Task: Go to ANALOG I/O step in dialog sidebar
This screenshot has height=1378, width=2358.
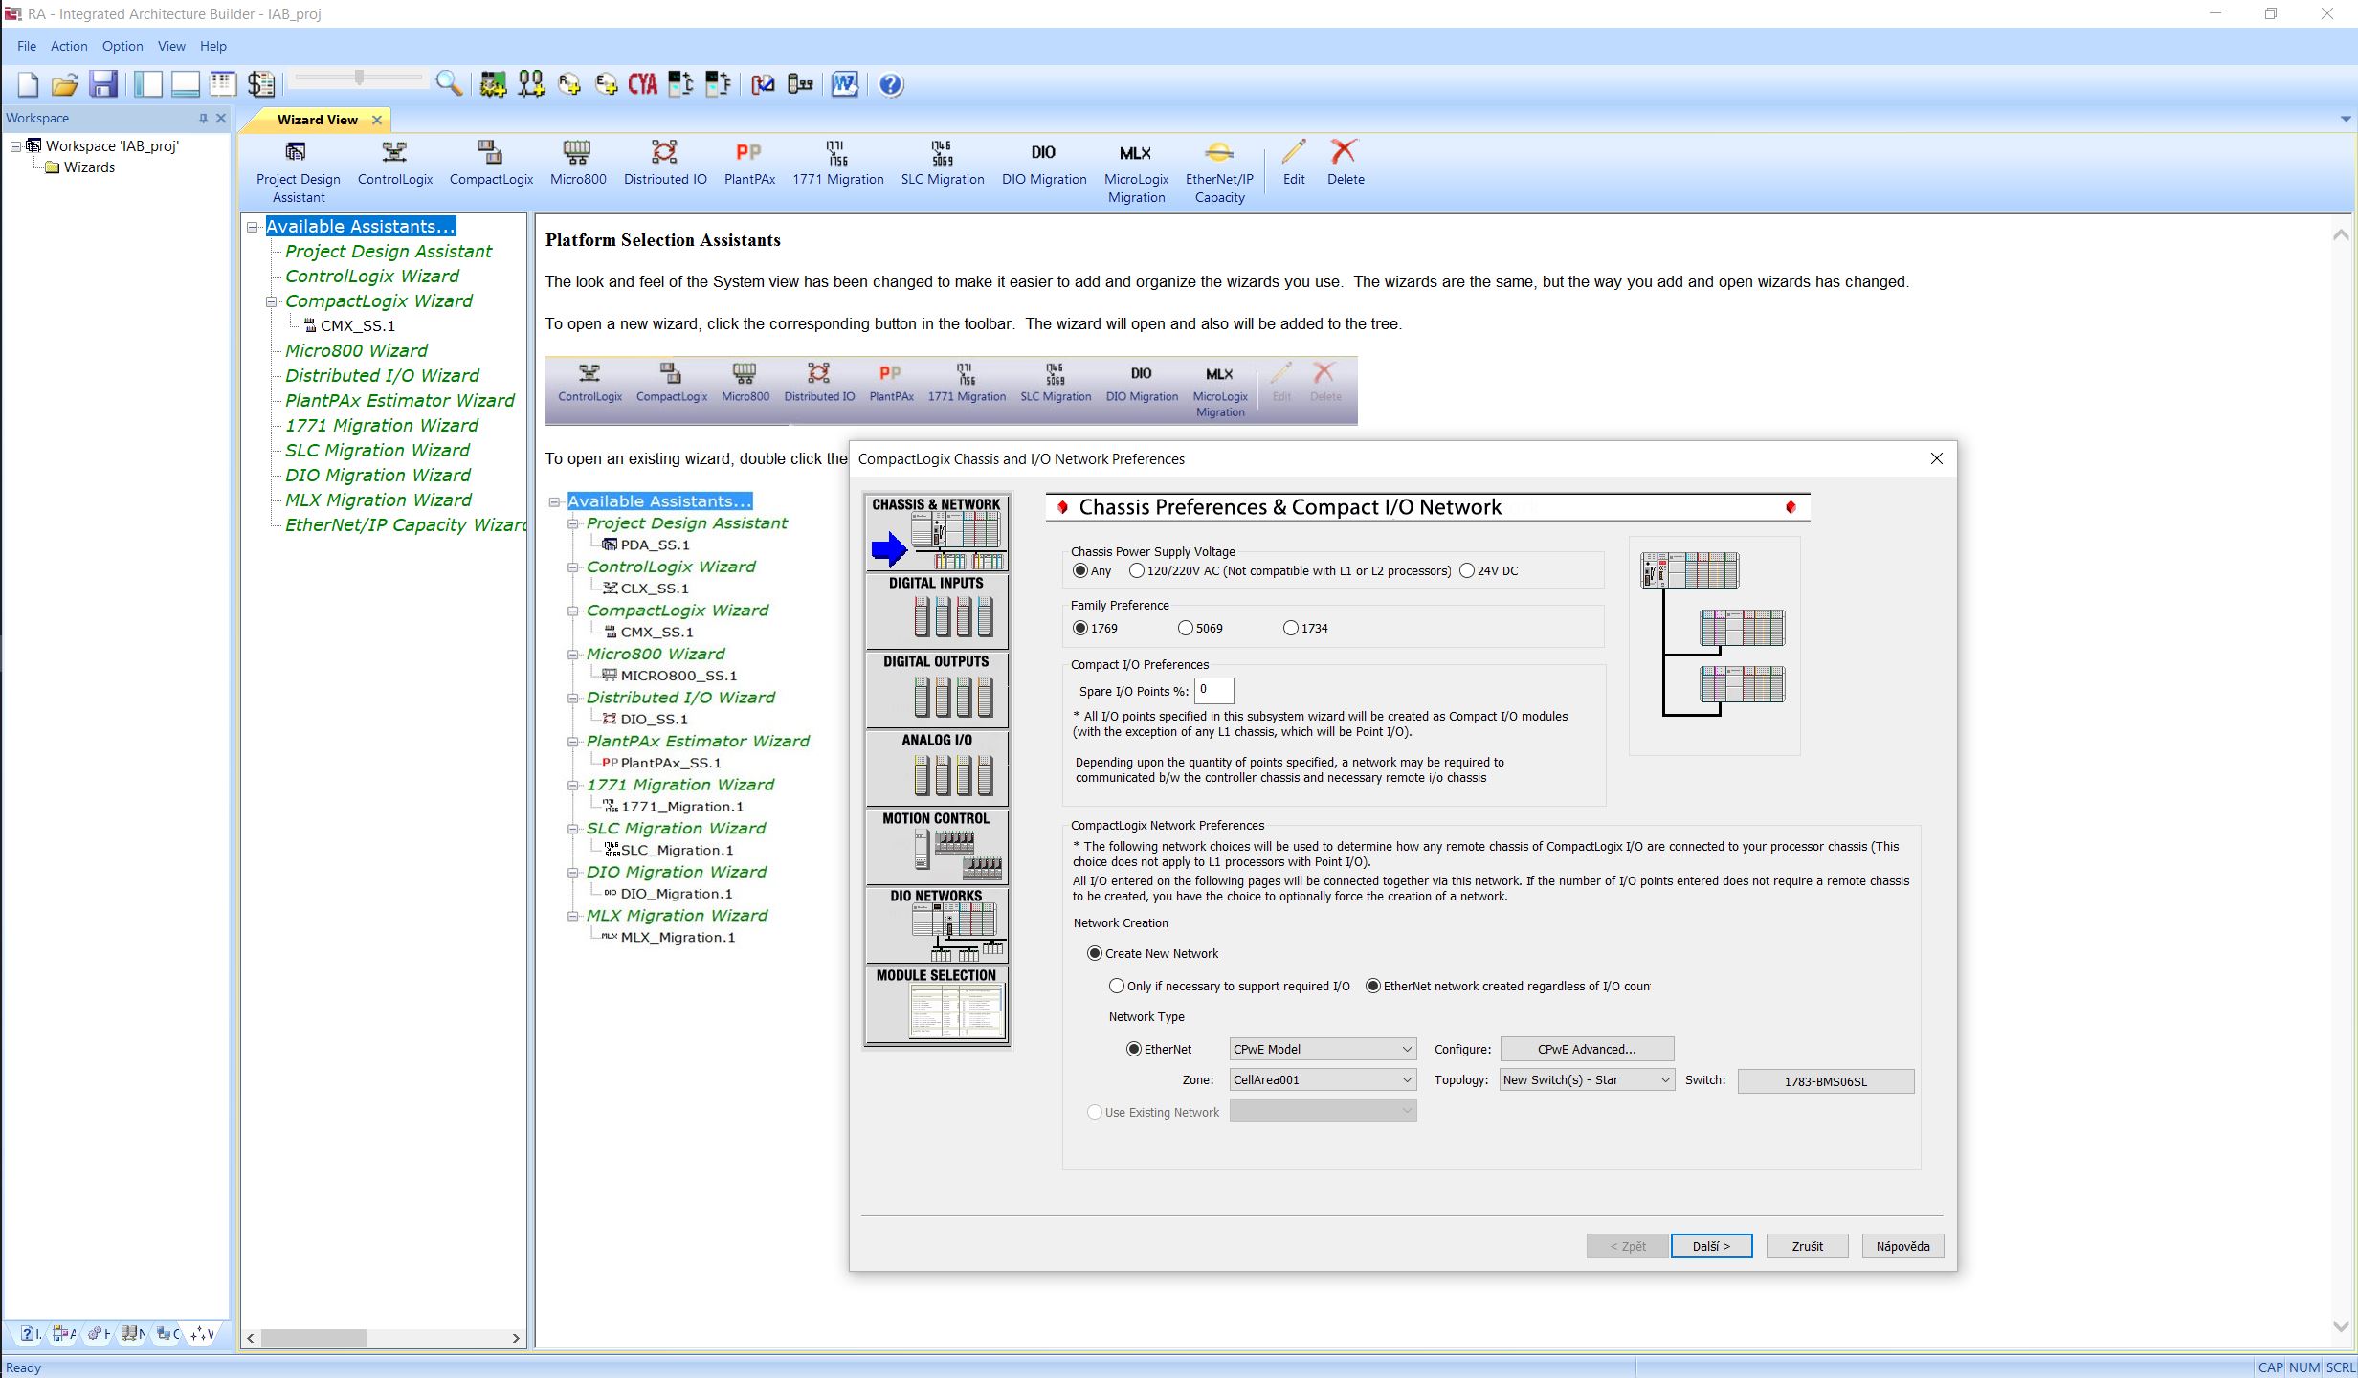Action: click(936, 767)
